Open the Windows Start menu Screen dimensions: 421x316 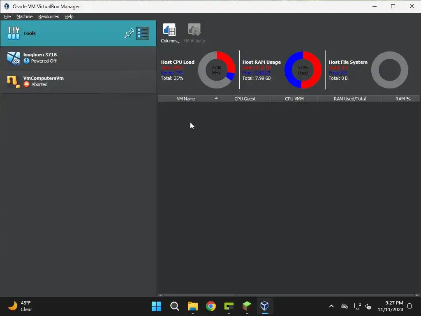[x=156, y=306]
